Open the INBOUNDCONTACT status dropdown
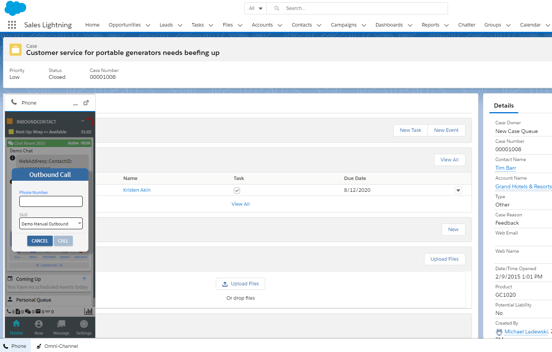The image size is (552, 352). click(x=83, y=121)
